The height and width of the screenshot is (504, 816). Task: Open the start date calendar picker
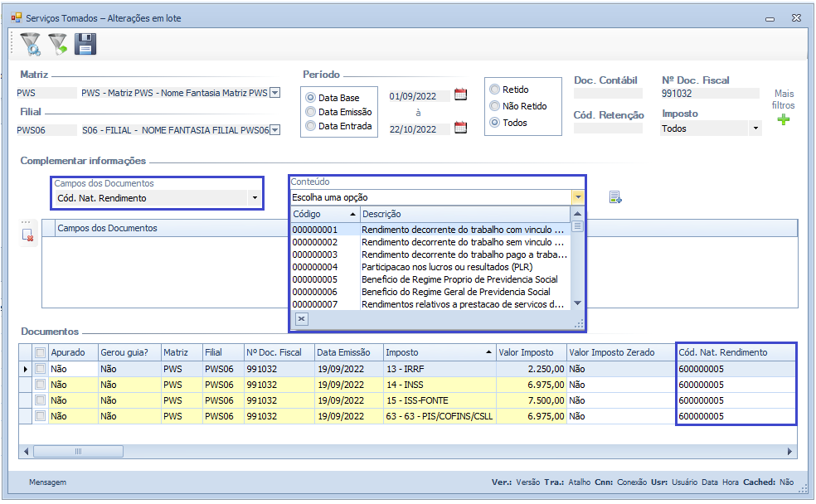click(460, 94)
